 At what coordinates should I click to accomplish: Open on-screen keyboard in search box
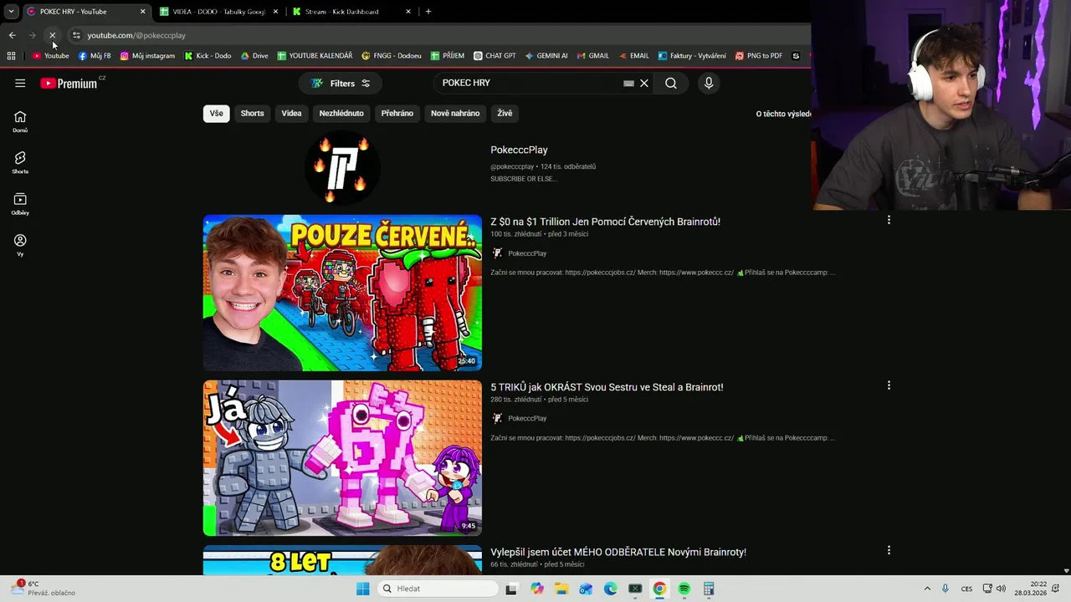coord(628,83)
